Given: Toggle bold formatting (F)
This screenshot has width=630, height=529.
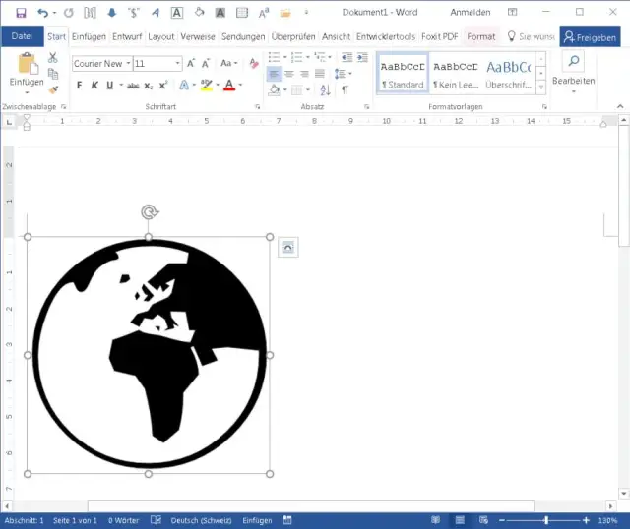Looking at the screenshot, I should pos(81,86).
